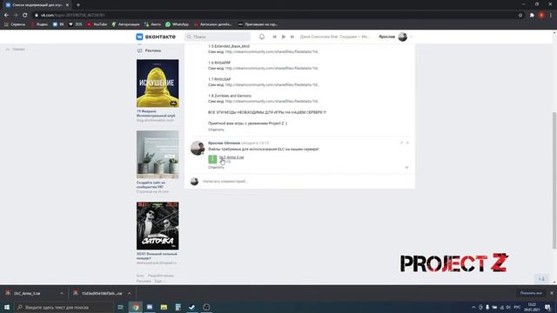
Task: Reload the page with refresh icon
Action: pos(25,16)
